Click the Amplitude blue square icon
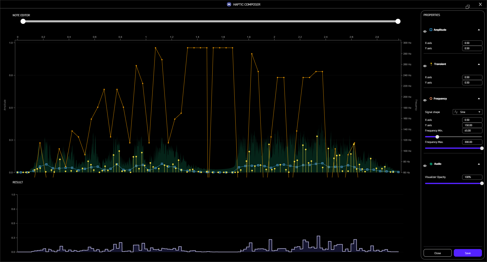 431,30
